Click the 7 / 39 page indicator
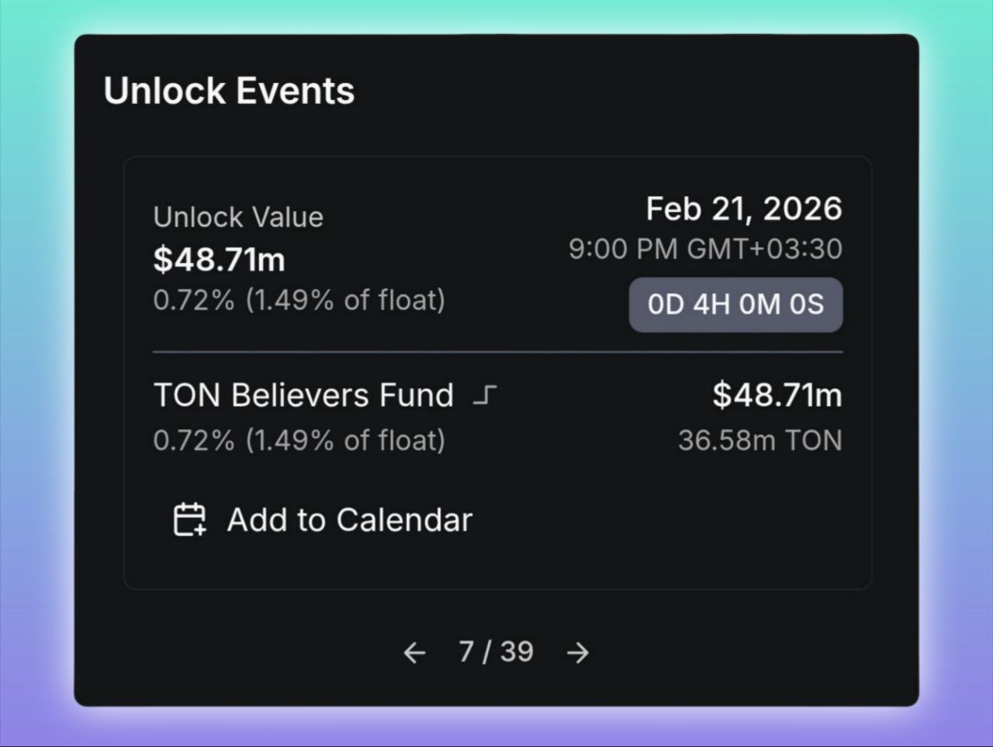 (496, 652)
